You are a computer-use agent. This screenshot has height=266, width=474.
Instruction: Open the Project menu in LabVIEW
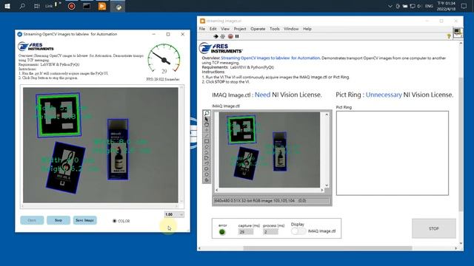tap(240, 29)
